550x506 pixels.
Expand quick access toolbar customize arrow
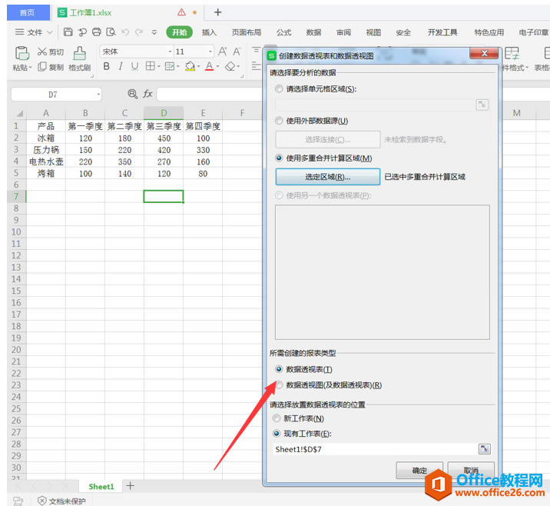coord(154,32)
